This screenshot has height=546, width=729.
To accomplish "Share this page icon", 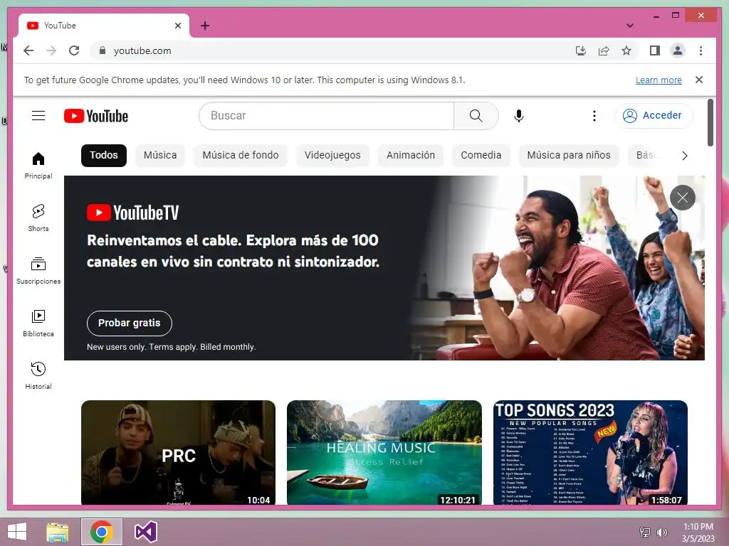I will pyautogui.click(x=604, y=50).
